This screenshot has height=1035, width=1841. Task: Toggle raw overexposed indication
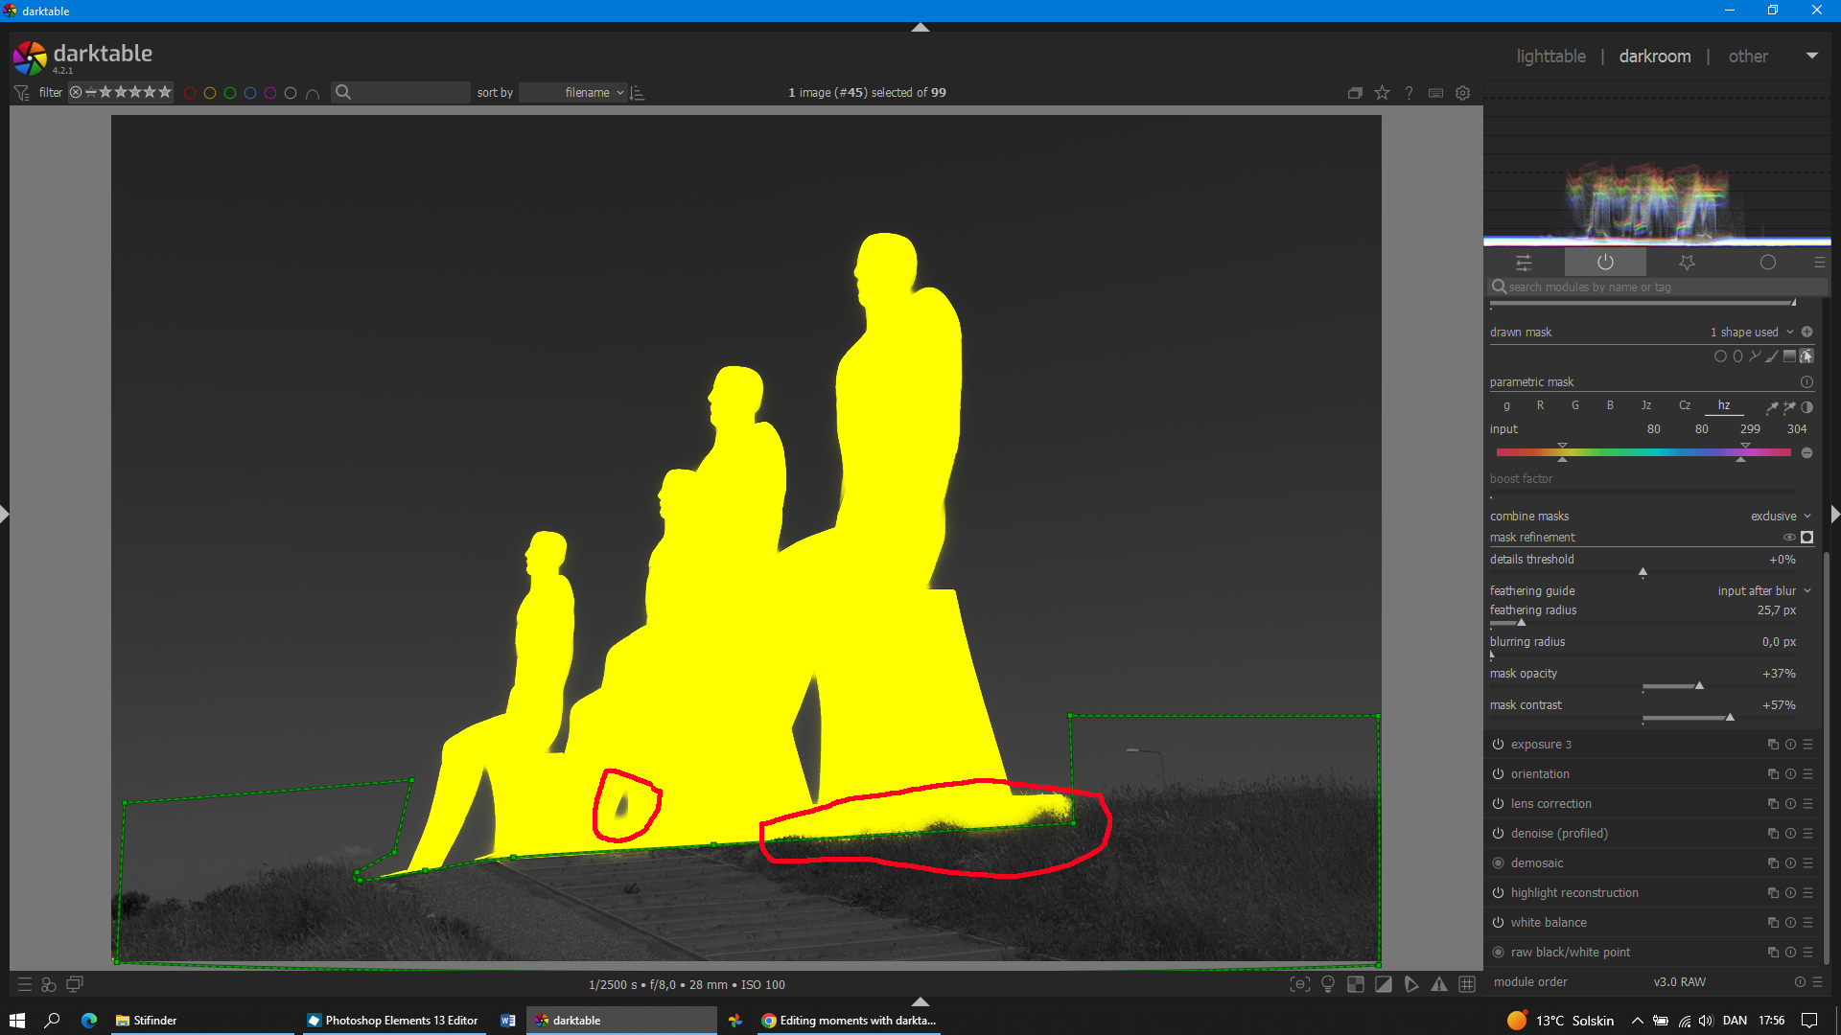tap(1356, 984)
